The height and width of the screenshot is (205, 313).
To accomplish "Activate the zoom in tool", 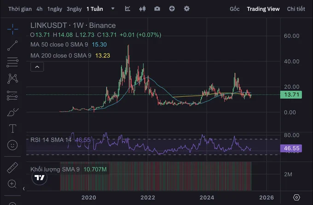I will tap(12, 184).
